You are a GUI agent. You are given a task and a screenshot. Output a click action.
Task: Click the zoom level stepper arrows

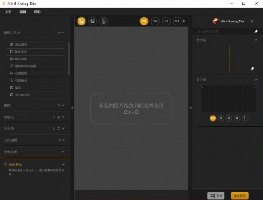184,21
